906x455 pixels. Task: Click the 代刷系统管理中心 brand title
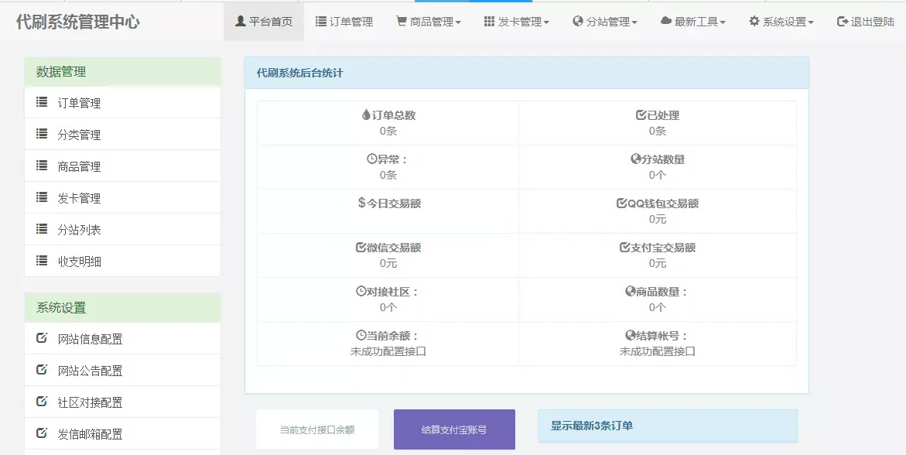coord(77,22)
